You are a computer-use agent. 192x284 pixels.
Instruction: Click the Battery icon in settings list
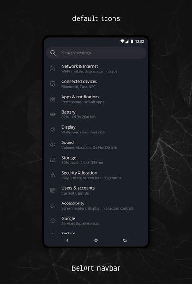click(x=52, y=114)
